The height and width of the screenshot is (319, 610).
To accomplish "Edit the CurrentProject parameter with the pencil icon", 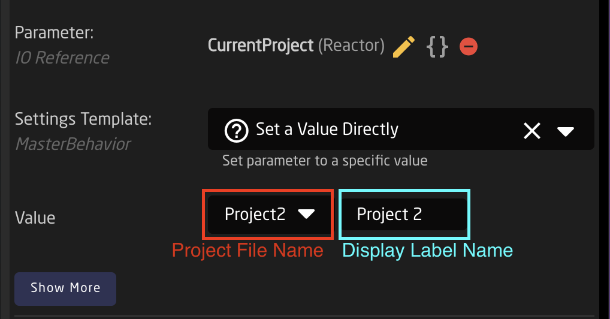I will (404, 47).
